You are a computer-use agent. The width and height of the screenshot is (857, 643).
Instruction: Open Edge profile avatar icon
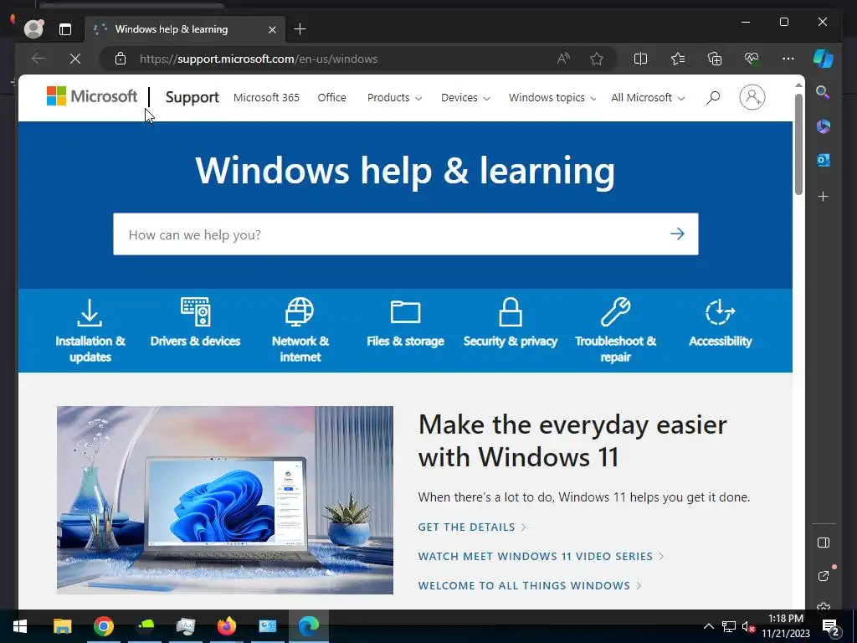coord(33,29)
